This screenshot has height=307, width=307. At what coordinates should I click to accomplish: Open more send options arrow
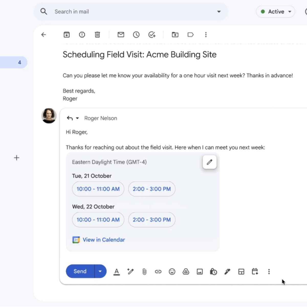[x=100, y=271]
